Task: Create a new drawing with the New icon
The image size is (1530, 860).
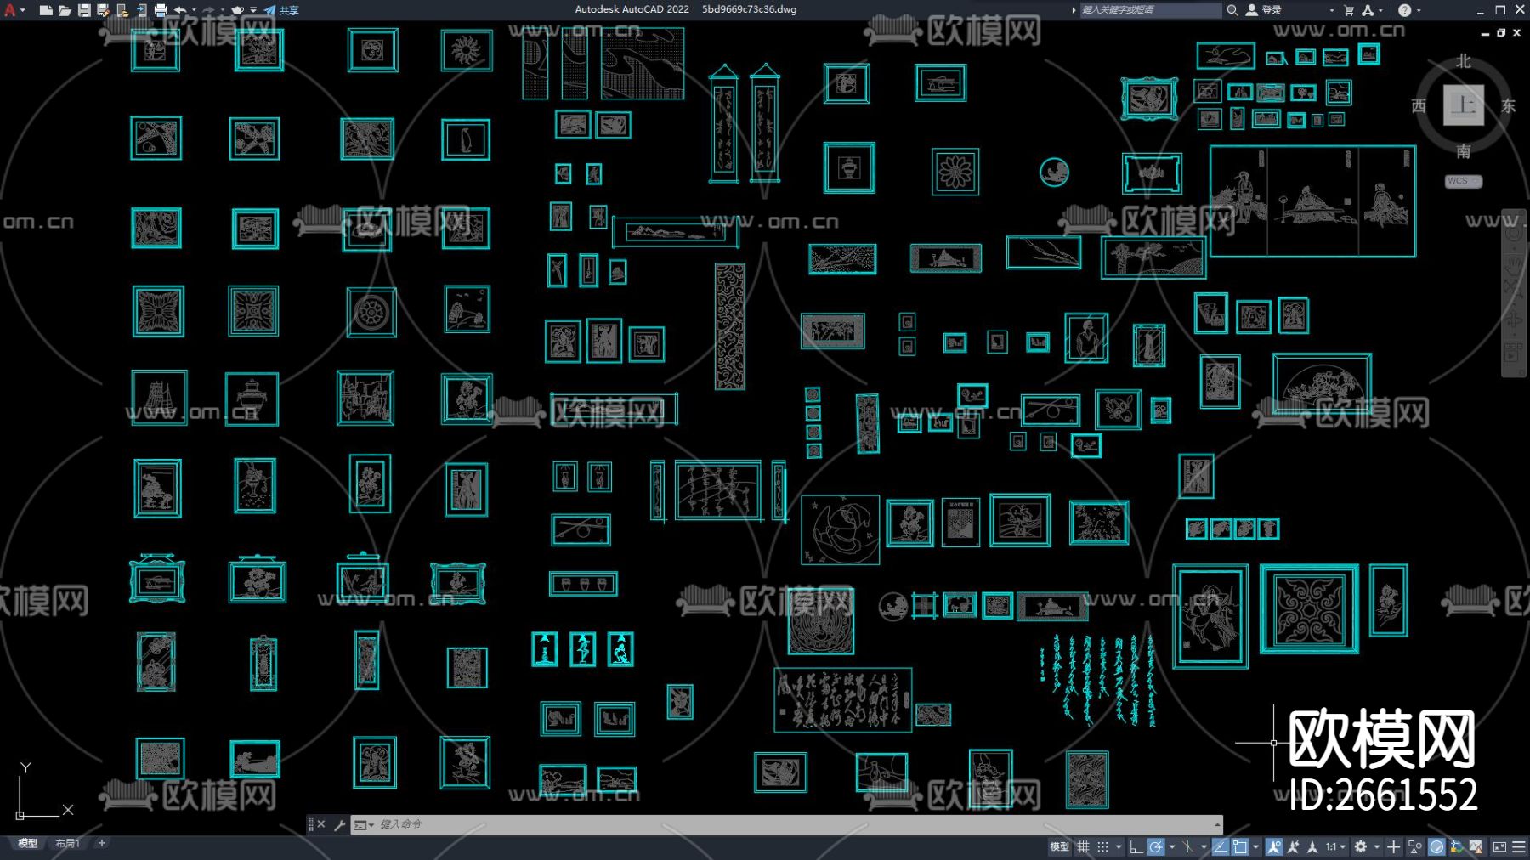Action: [x=46, y=10]
